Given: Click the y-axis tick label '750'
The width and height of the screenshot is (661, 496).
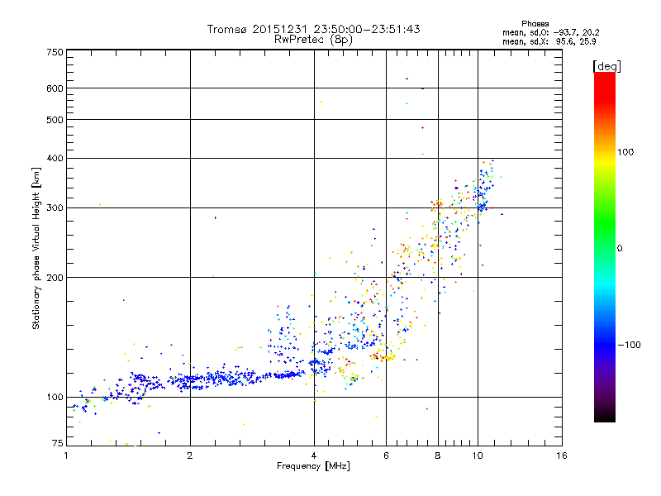Looking at the screenshot, I should (x=55, y=52).
